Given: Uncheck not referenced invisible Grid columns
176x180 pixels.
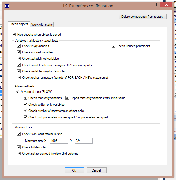Looking at the screenshot, I should (19, 154).
